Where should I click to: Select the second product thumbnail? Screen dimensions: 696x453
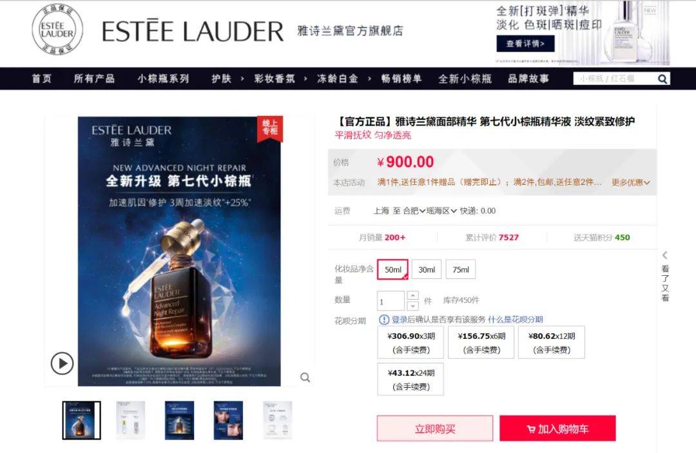pyautogui.click(x=130, y=420)
